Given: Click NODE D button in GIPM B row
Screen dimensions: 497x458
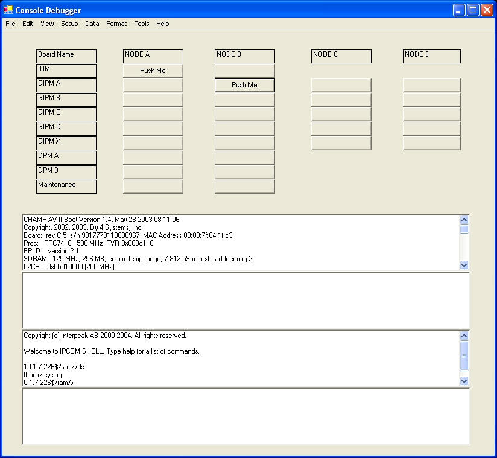Looking at the screenshot, I should coord(432,100).
